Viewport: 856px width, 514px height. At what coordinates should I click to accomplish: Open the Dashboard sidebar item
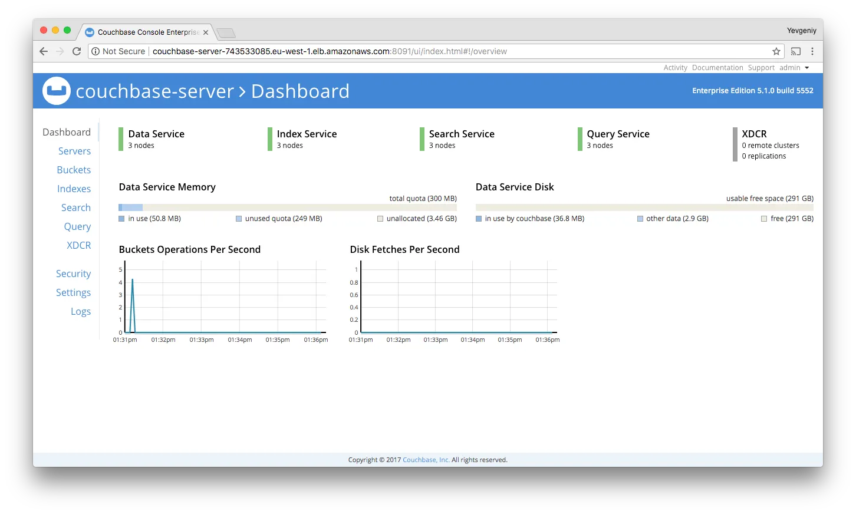click(x=67, y=132)
